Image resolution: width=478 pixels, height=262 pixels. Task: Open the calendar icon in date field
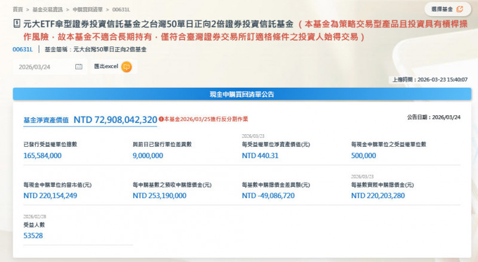(x=79, y=67)
